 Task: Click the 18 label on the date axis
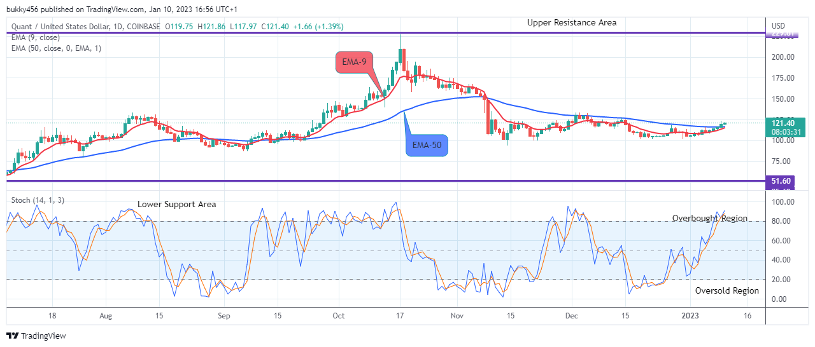click(x=52, y=315)
